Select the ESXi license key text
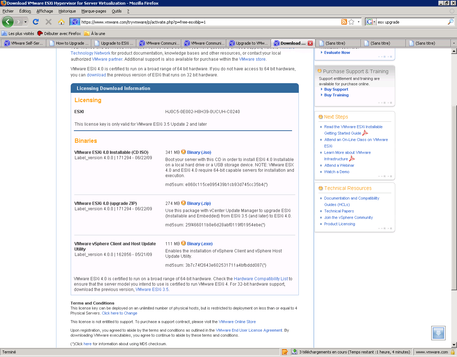Image resolution: width=457 pixels, height=357 pixels. pos(202,112)
